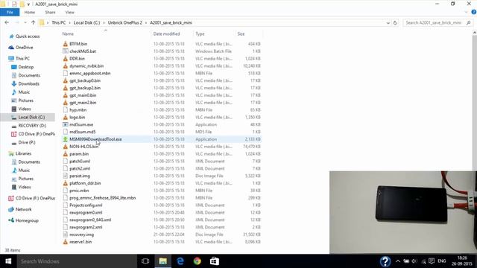Open Action Center notifications icon

point(432,261)
